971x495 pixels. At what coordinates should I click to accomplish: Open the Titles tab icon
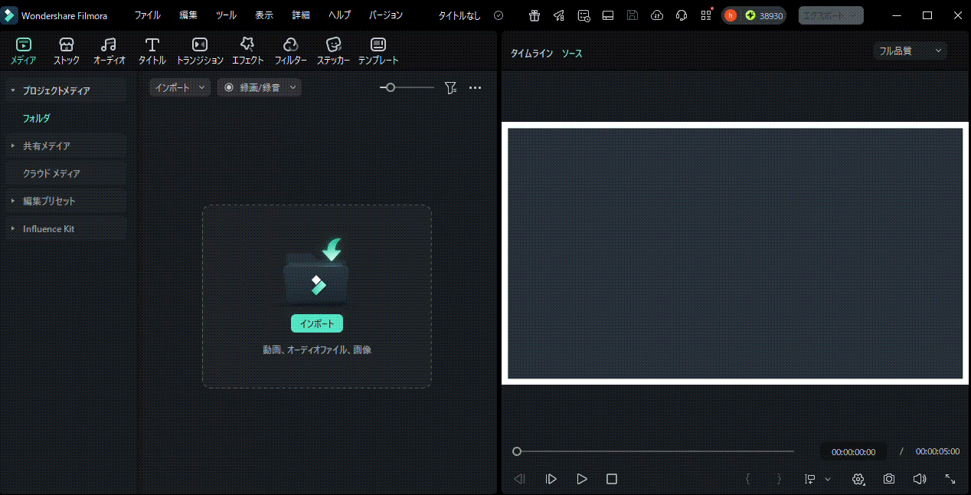pos(152,46)
